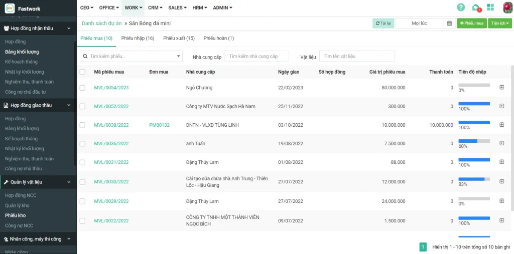Click the progress bar for anh Tuấn row
The height and width of the screenshot is (254, 514).
474,141
